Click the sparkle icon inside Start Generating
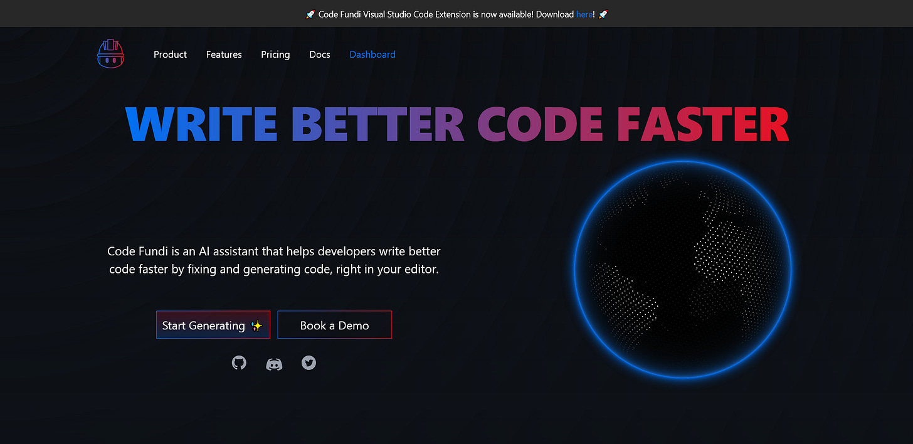This screenshot has height=444, width=913. pos(256,325)
